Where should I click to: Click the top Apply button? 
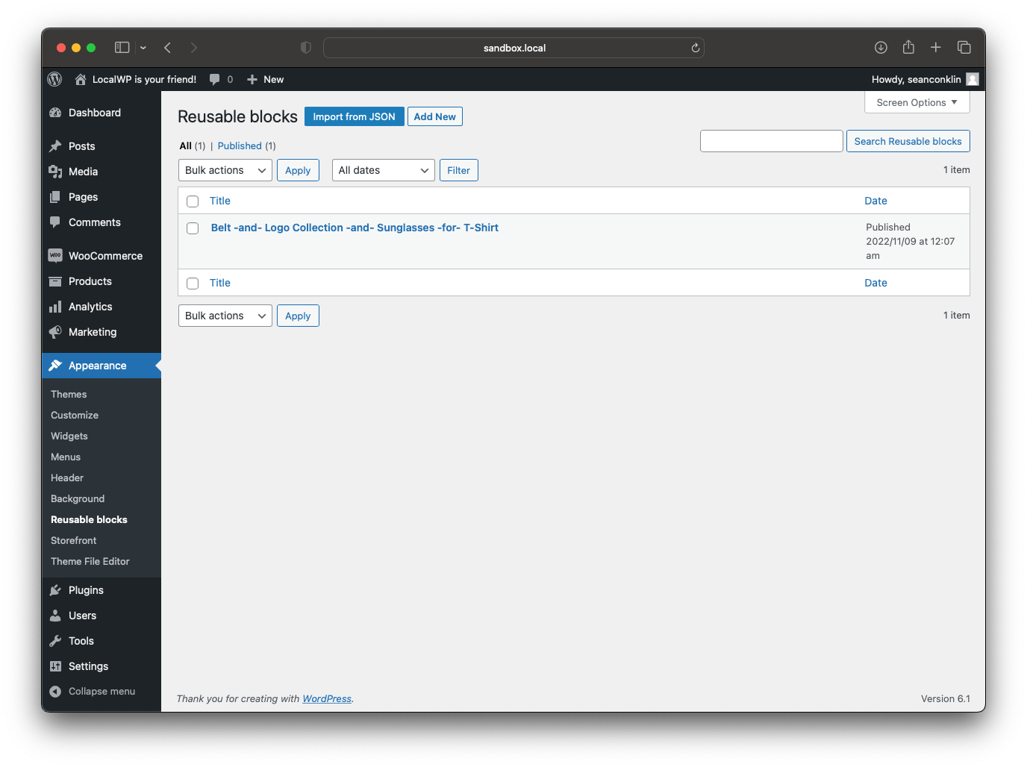point(298,170)
